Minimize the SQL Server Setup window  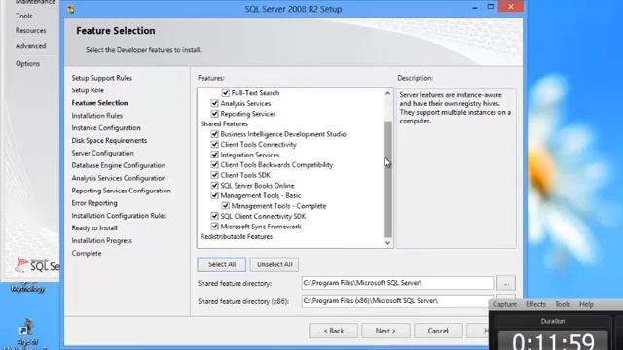(475, 7)
